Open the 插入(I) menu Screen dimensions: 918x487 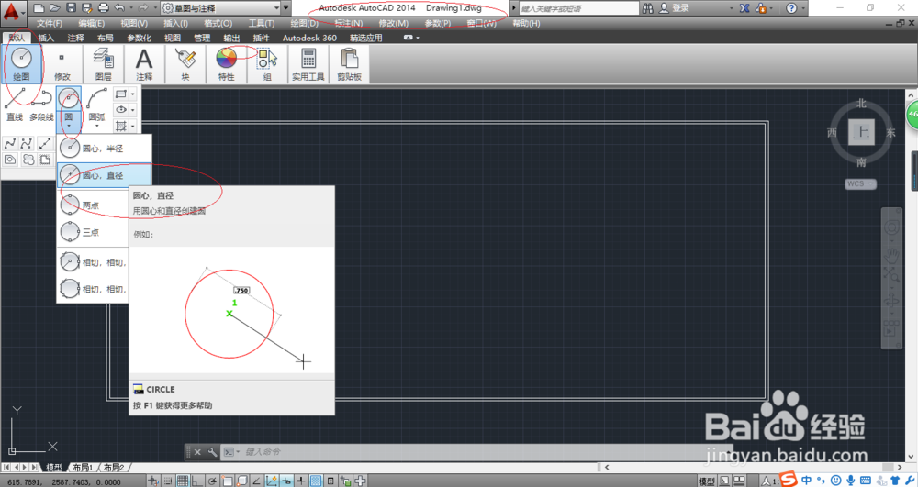(x=175, y=23)
